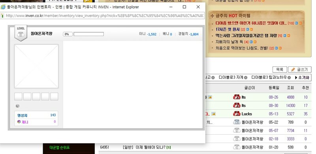
Task: Click author Its on the 08-30 row
Action: [x=244, y=105]
